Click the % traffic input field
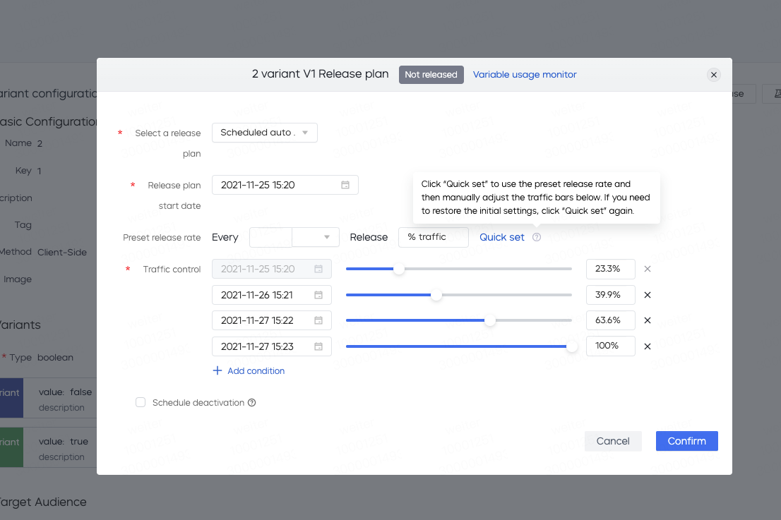 [434, 237]
